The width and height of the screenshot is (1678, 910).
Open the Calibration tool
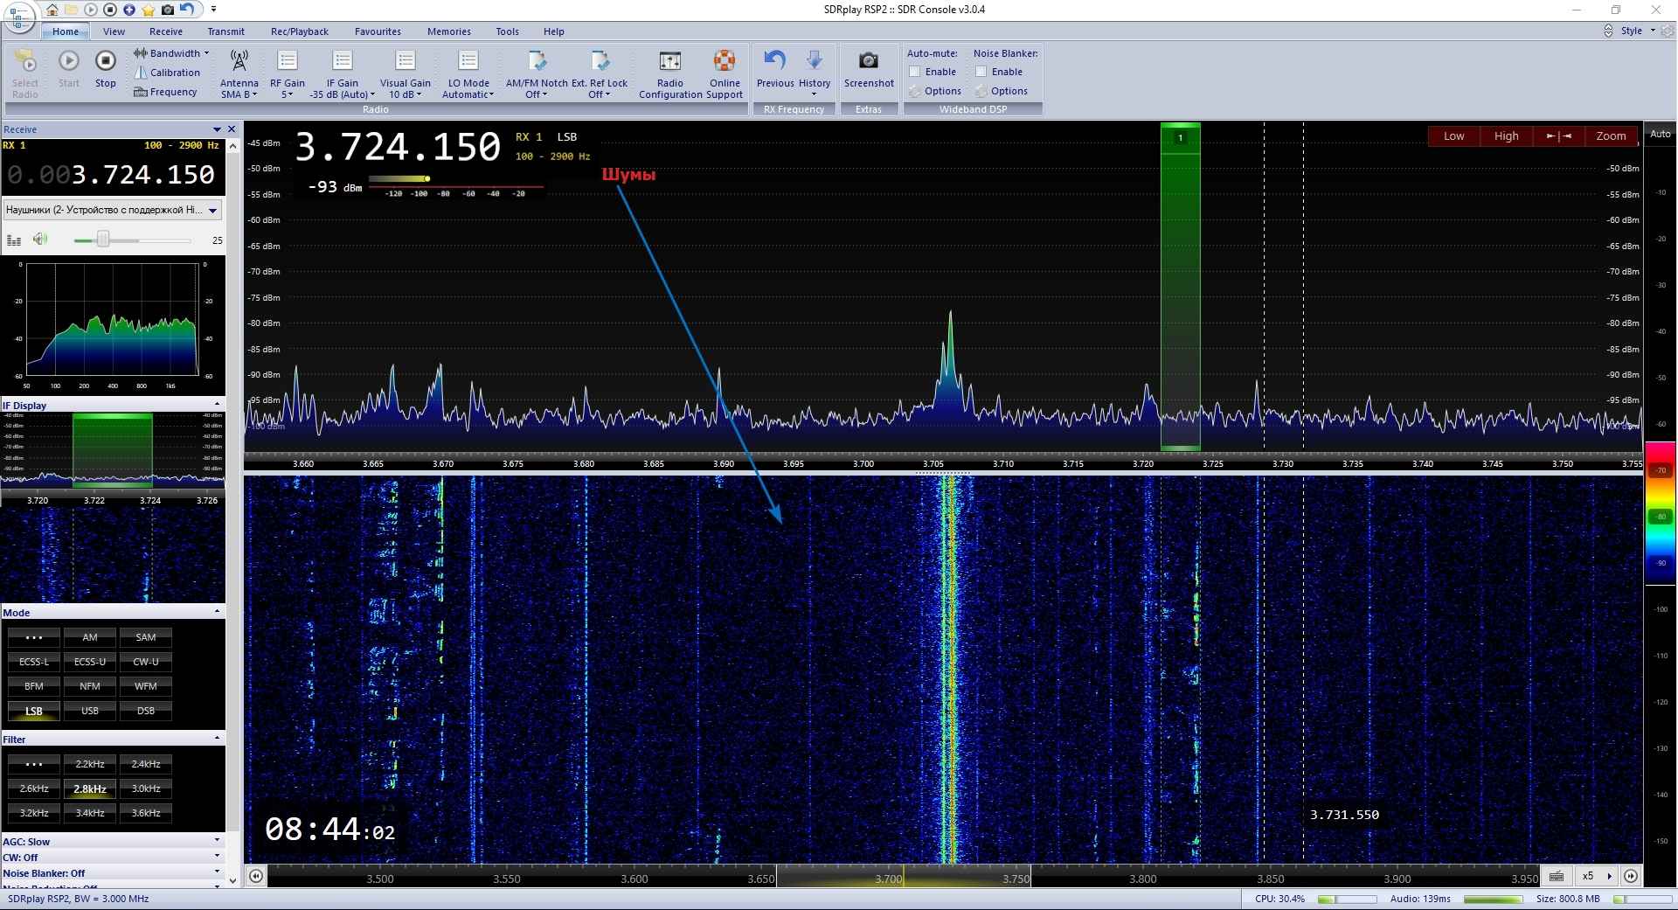point(167,73)
